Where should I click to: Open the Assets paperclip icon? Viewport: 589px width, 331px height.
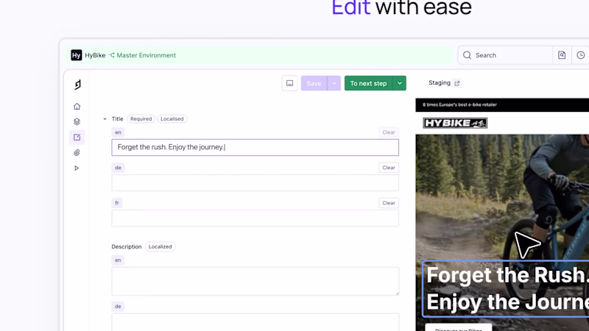77,153
